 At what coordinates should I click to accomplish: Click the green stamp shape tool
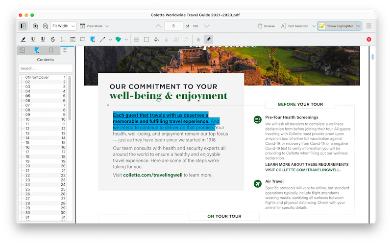[118, 39]
